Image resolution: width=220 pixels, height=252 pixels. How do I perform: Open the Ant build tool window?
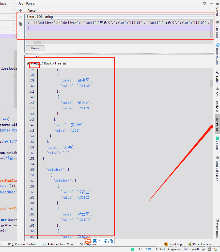pyautogui.click(x=217, y=92)
